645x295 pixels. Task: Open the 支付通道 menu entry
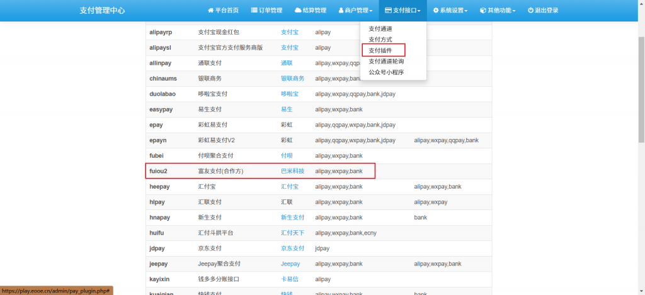[x=380, y=29]
